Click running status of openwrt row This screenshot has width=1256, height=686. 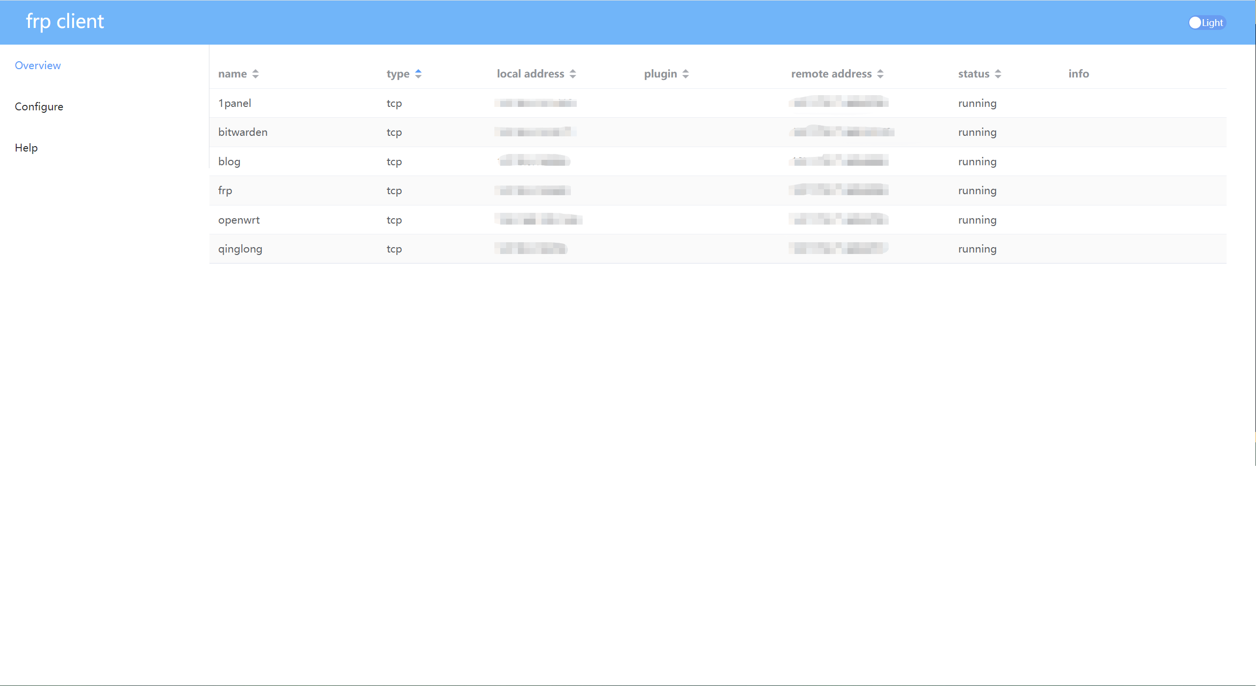coord(977,220)
